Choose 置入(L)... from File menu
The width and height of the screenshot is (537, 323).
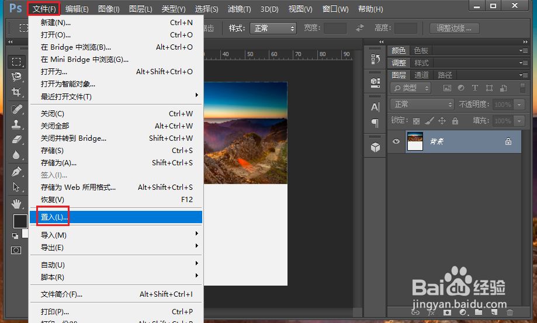click(x=116, y=217)
